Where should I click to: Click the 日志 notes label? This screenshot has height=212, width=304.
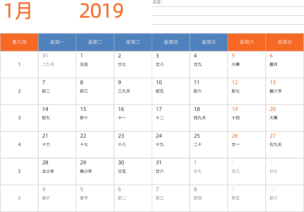[158, 2]
